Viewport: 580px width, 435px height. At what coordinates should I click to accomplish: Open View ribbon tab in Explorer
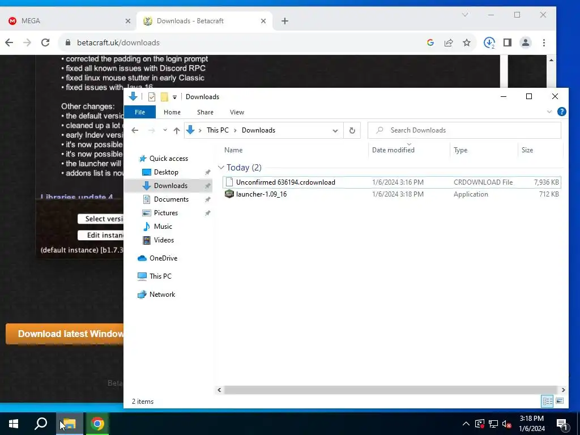(x=237, y=112)
